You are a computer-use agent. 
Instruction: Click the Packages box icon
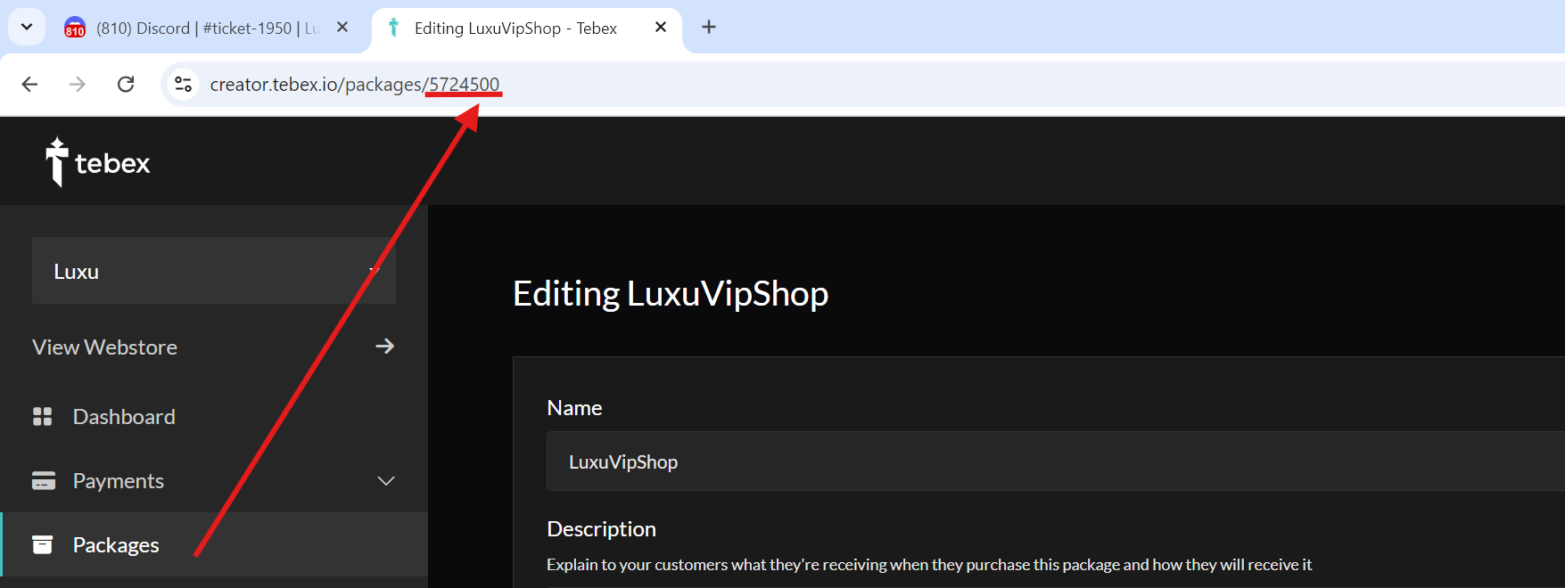[x=43, y=544]
